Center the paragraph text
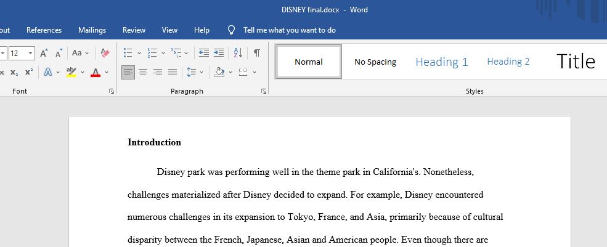The width and height of the screenshot is (607, 247). tap(143, 73)
